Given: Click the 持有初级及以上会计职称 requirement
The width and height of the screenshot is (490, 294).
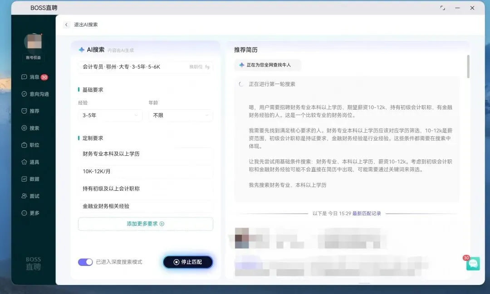Looking at the screenshot, I should pos(146,188).
